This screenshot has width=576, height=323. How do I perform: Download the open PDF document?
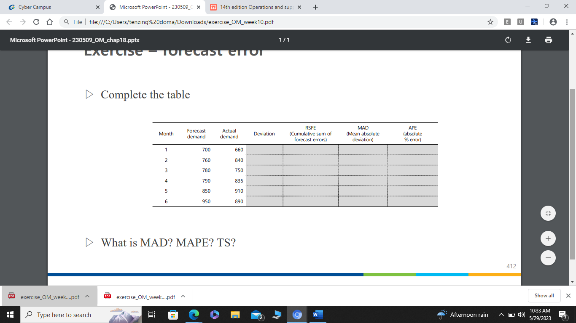click(x=528, y=40)
